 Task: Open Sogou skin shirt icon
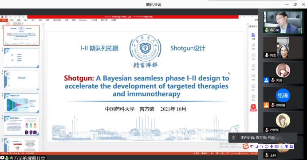pyautogui.click(x=287, y=146)
